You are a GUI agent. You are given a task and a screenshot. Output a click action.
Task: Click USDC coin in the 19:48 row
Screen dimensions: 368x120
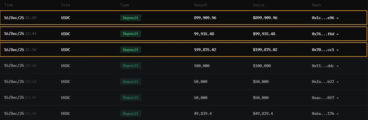tap(65, 113)
